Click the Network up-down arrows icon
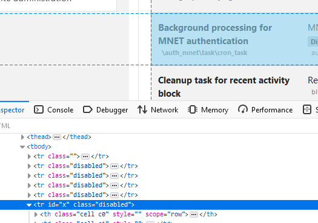The image size is (318, 223). click(x=142, y=109)
